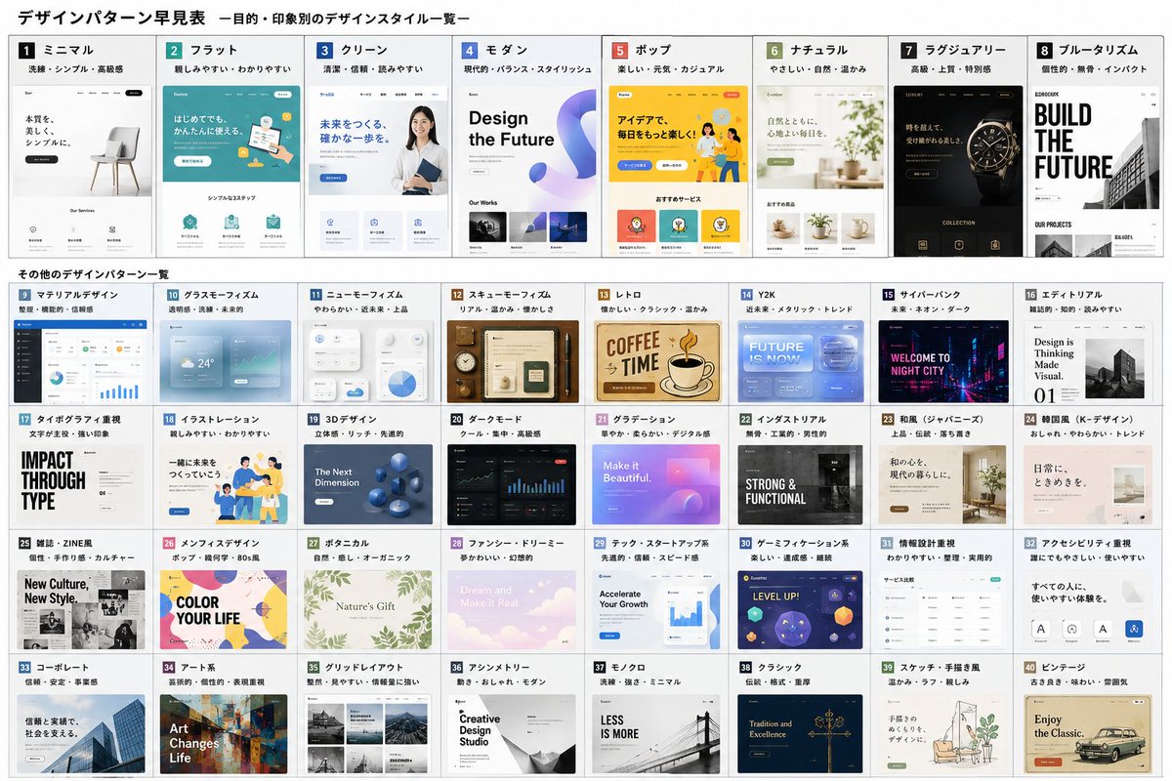The image size is (1172, 781).
Task: Click the 'ポップ・幾何学・80s風' subtitle text
Action: [218, 557]
